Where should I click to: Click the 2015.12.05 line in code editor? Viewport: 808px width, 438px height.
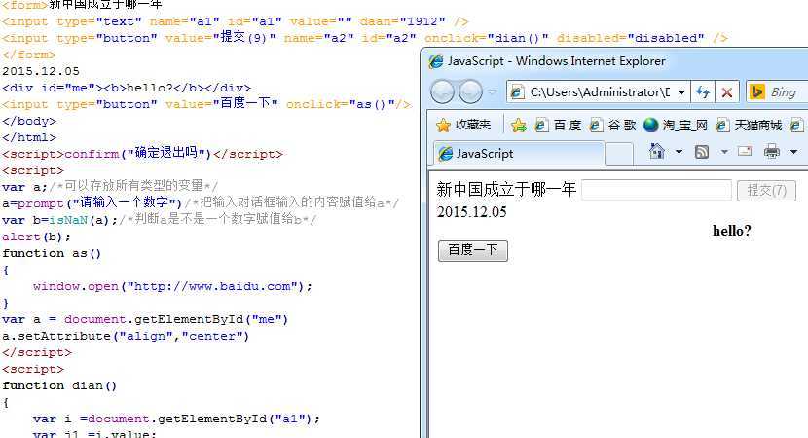[x=41, y=71]
